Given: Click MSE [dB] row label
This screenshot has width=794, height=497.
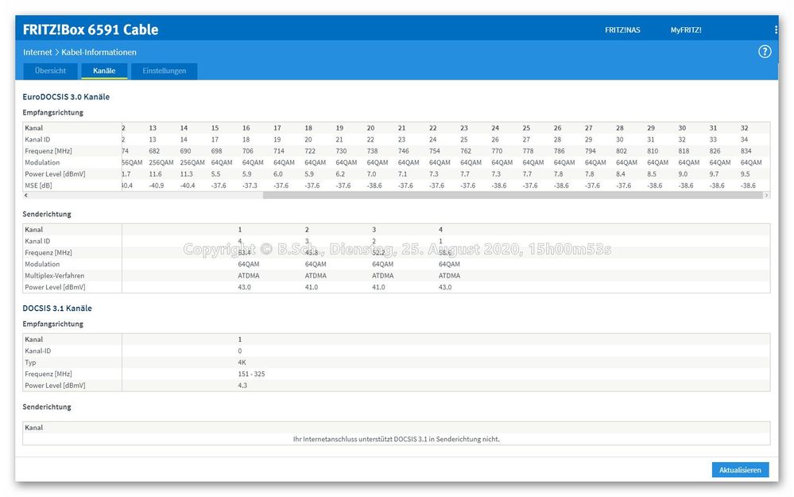Looking at the screenshot, I should pyautogui.click(x=38, y=185).
